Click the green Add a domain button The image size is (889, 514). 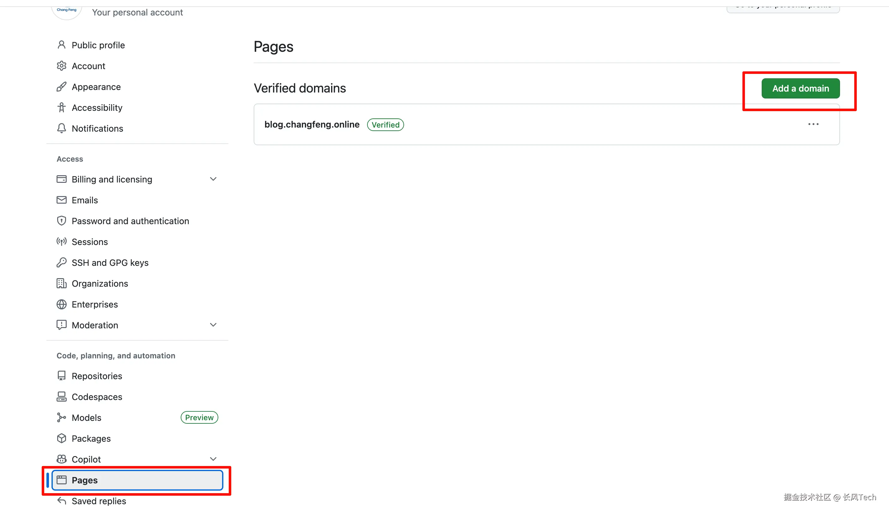(801, 88)
